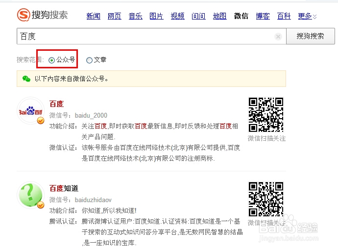Clear the search box with X icon

(x=278, y=37)
